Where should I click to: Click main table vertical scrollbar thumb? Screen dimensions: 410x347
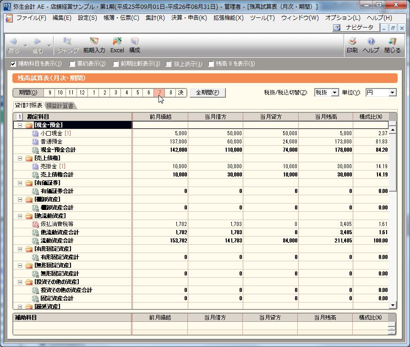coord(393,163)
